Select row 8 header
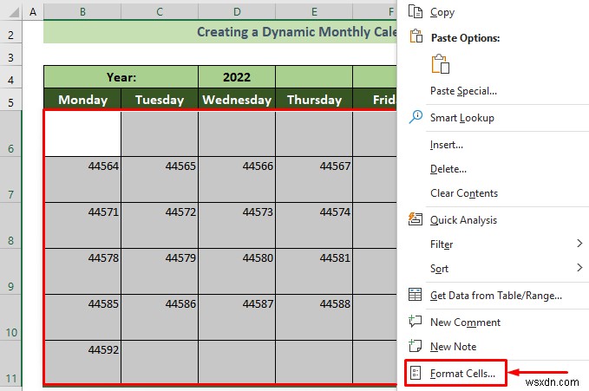 [11, 225]
